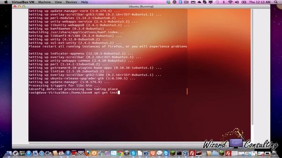Open the VirtualBox VM application menu
Screen dimensions: 282x158
click(x=23, y=2)
